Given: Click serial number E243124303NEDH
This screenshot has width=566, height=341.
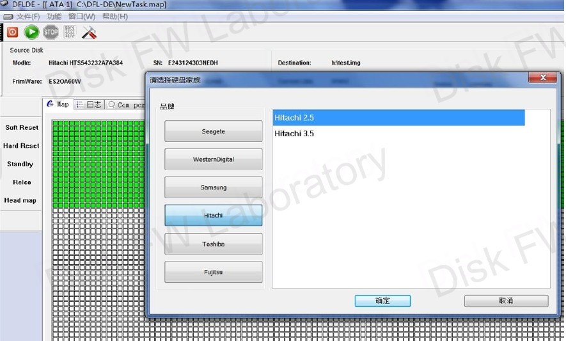Looking at the screenshot, I should coord(193,63).
